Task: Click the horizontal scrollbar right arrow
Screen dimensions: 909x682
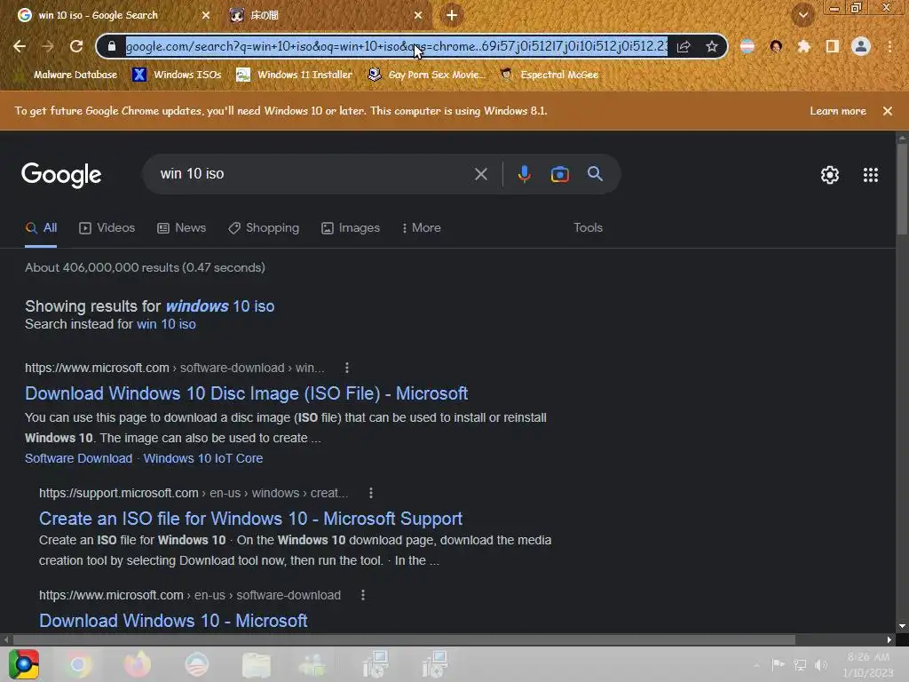Action: click(x=889, y=639)
